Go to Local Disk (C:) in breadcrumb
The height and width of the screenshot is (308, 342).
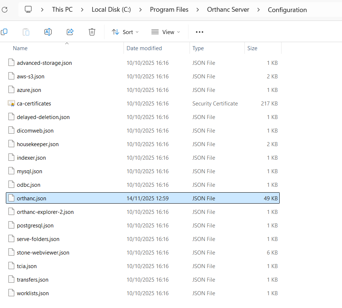pyautogui.click(x=111, y=10)
